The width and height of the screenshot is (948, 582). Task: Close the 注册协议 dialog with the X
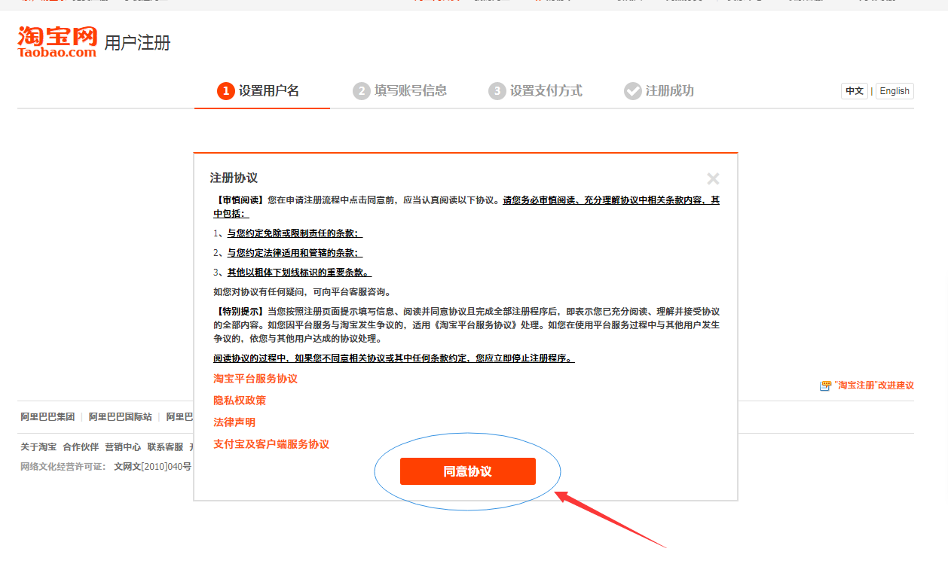(x=713, y=178)
